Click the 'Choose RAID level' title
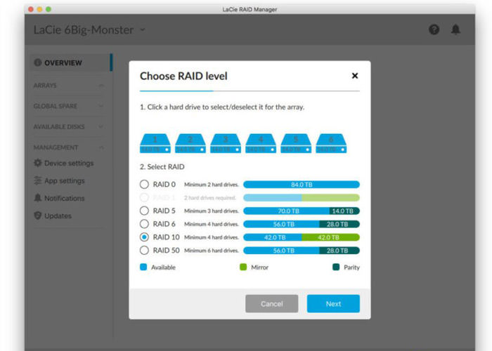Image resolution: width=492 pixels, height=351 pixels. click(x=183, y=76)
